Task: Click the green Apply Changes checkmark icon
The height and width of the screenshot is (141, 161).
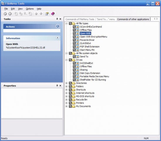Action: click(x=5, y=14)
